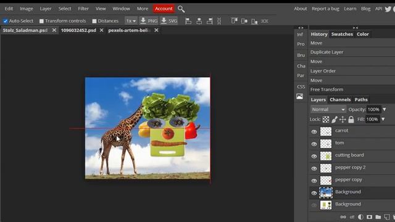The image size is (395, 222).
Task: Hide the carrot layer
Action: pyautogui.click(x=314, y=131)
